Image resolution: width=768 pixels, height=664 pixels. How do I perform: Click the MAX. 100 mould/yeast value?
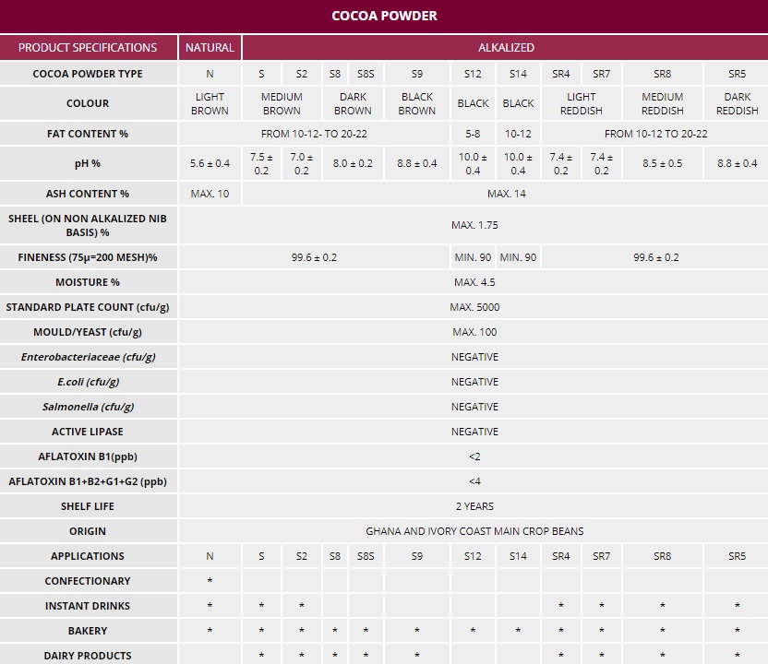point(474,332)
